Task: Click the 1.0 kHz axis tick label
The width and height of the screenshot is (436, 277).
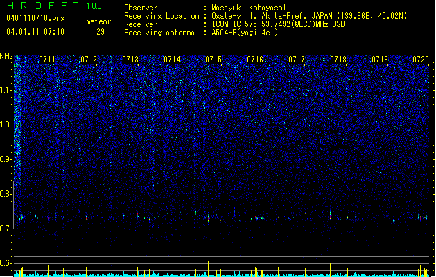Action: pyautogui.click(x=6, y=125)
